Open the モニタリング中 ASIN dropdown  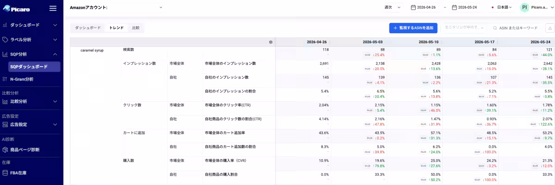pyautogui.click(x=464, y=28)
